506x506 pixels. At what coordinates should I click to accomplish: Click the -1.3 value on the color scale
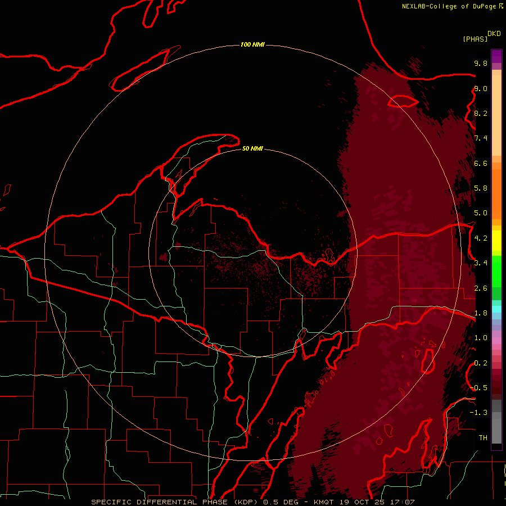coord(478,413)
